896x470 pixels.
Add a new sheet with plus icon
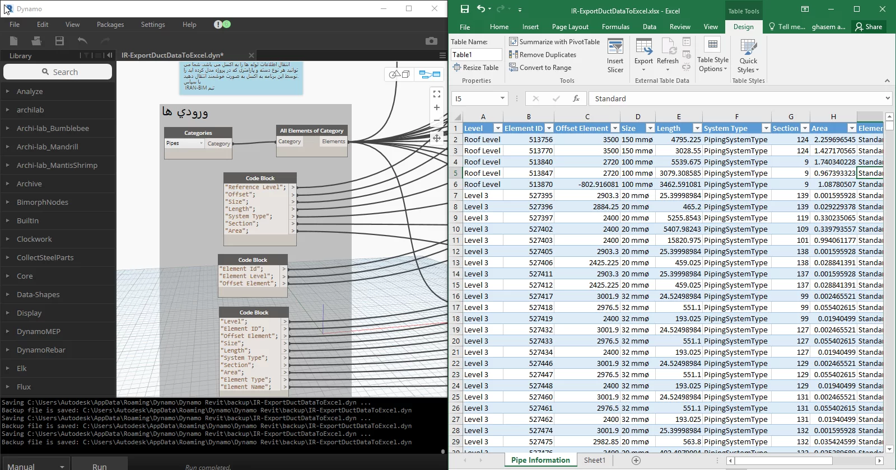pyautogui.click(x=636, y=460)
